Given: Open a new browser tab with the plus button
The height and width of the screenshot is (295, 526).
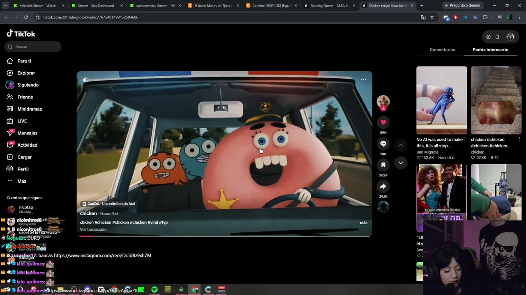Looking at the screenshot, I should tap(422, 6).
